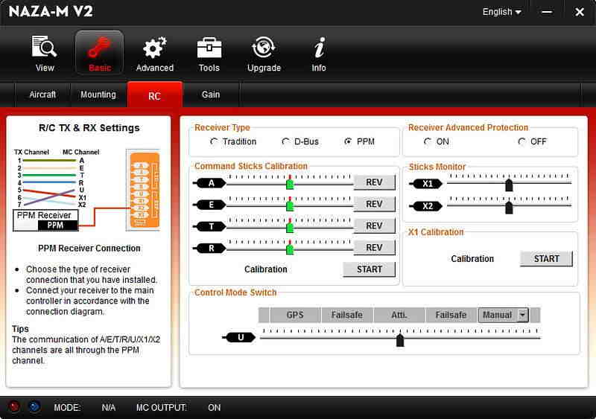The image size is (596, 419).
Task: Click the A stick green slider marker
Action: (290, 185)
